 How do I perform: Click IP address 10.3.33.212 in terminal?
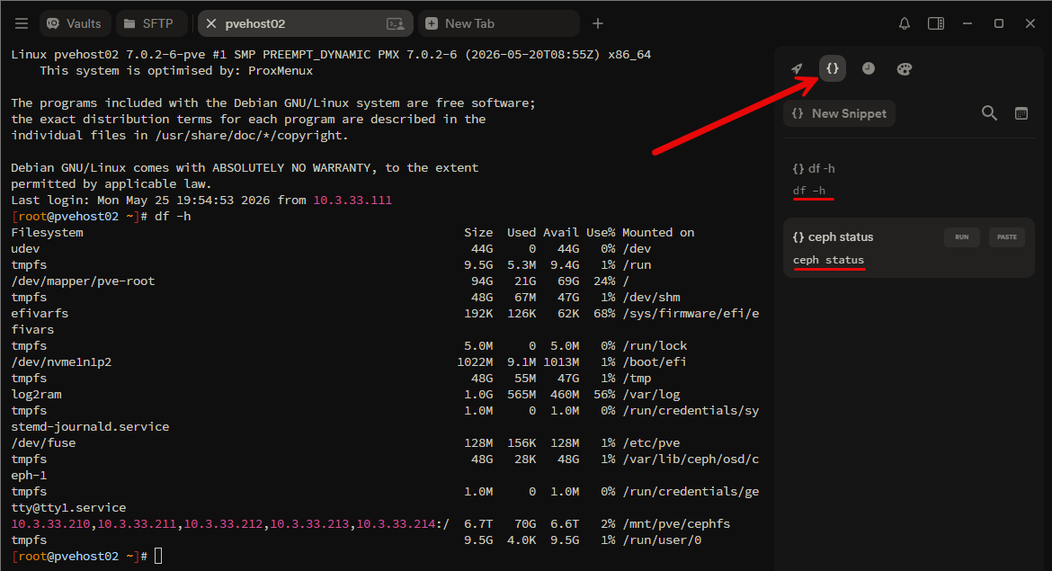coord(223,524)
